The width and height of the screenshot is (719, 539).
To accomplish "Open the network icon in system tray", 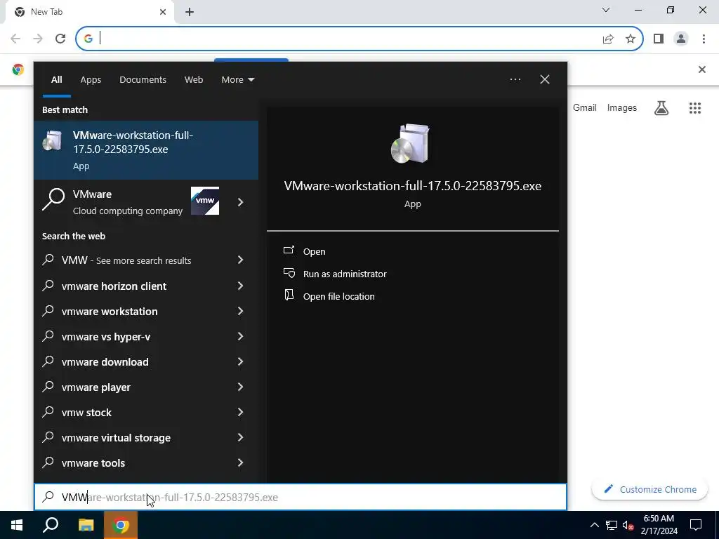I will click(x=612, y=525).
